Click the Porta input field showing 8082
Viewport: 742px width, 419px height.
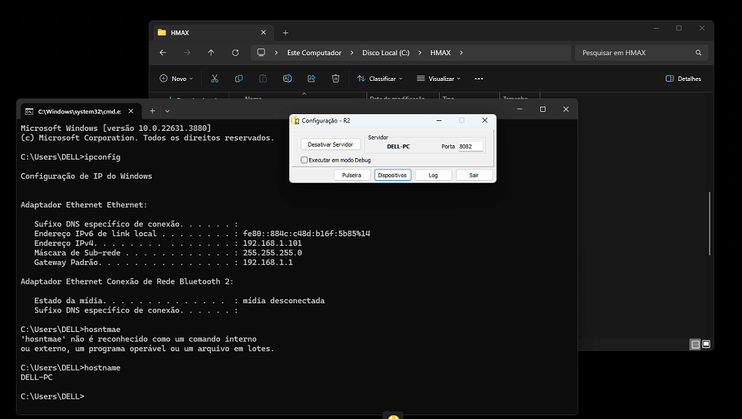click(x=469, y=146)
